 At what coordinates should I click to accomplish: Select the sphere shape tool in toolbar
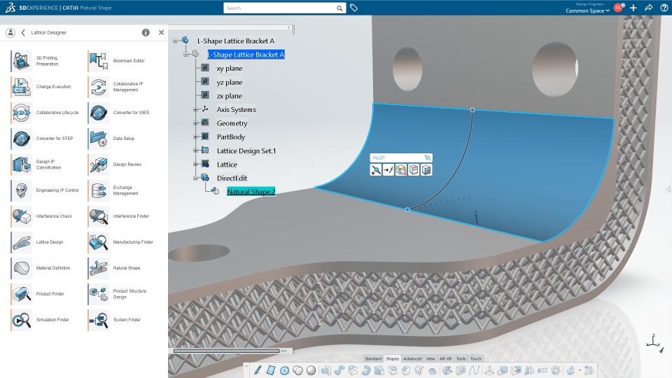311,370
